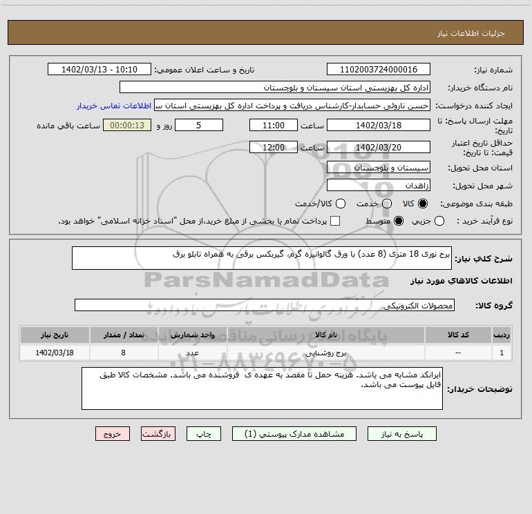
Task: Click the price validity date 1402/03/20 field
Action: pos(379,147)
